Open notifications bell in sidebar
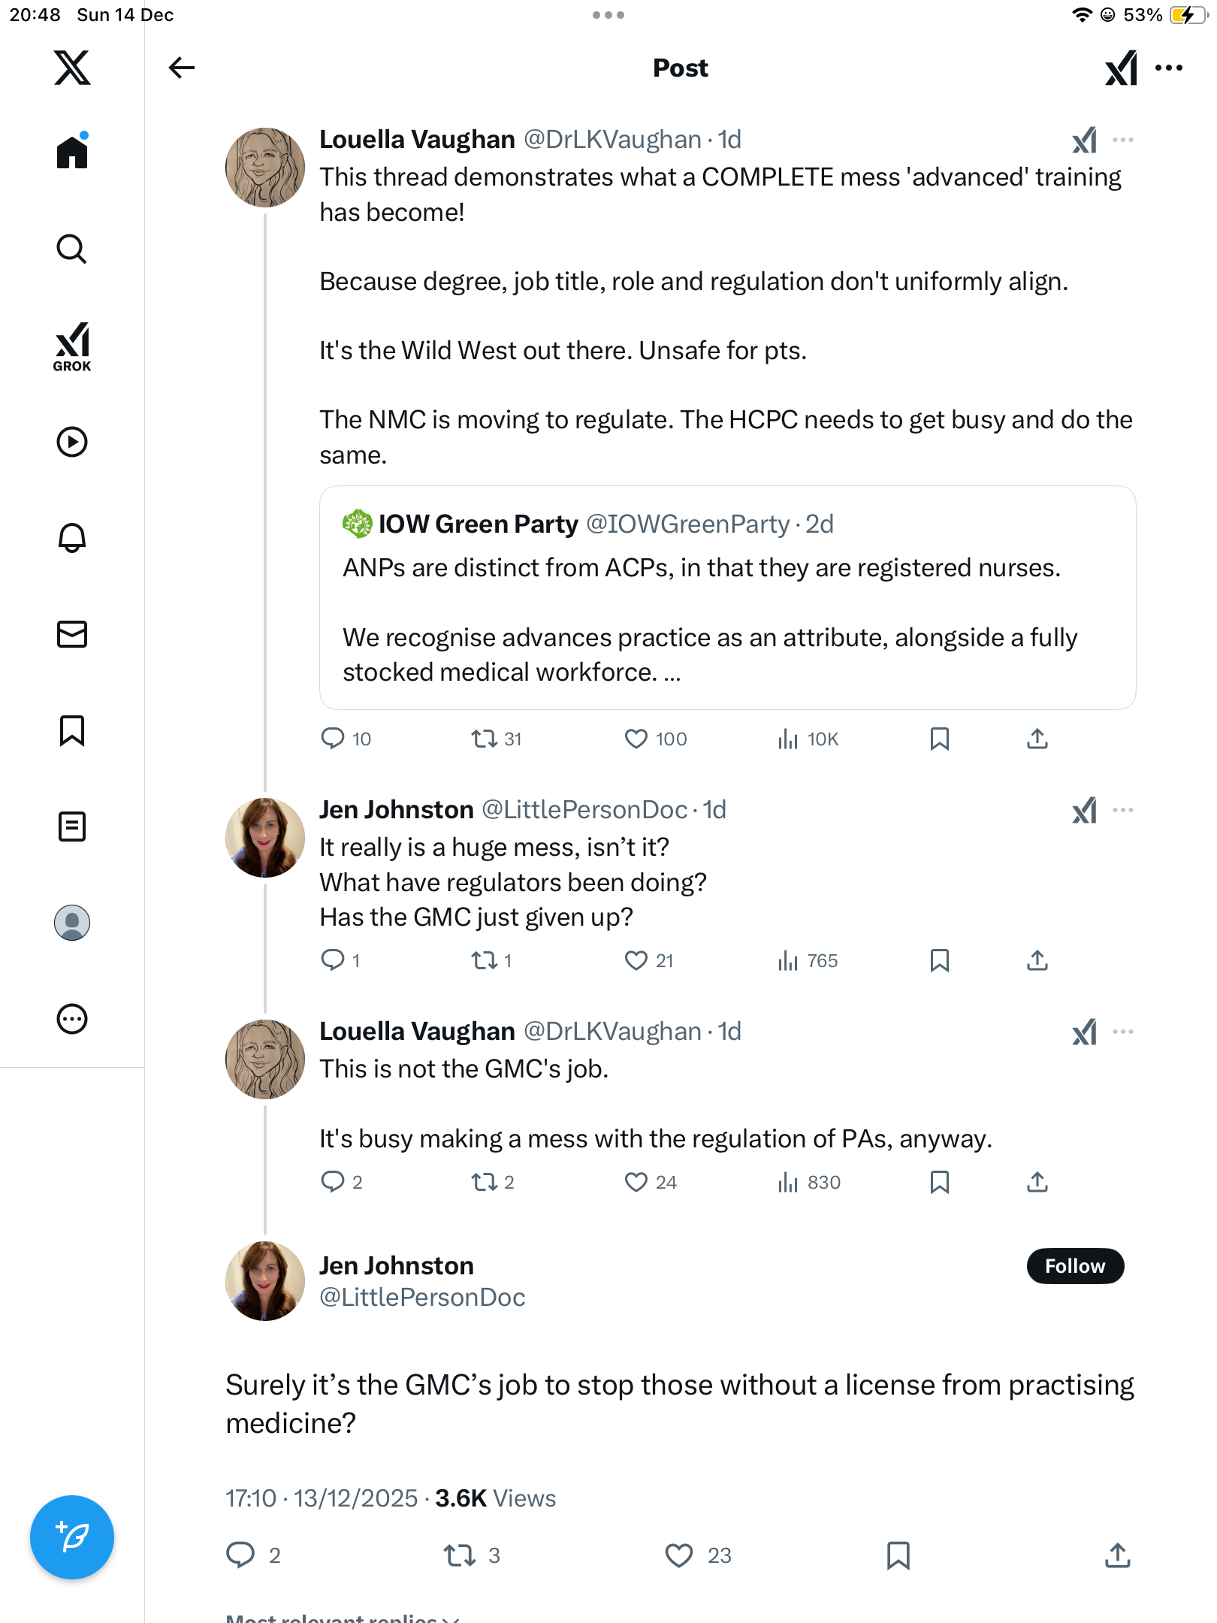1217x1623 pixels. point(72,538)
